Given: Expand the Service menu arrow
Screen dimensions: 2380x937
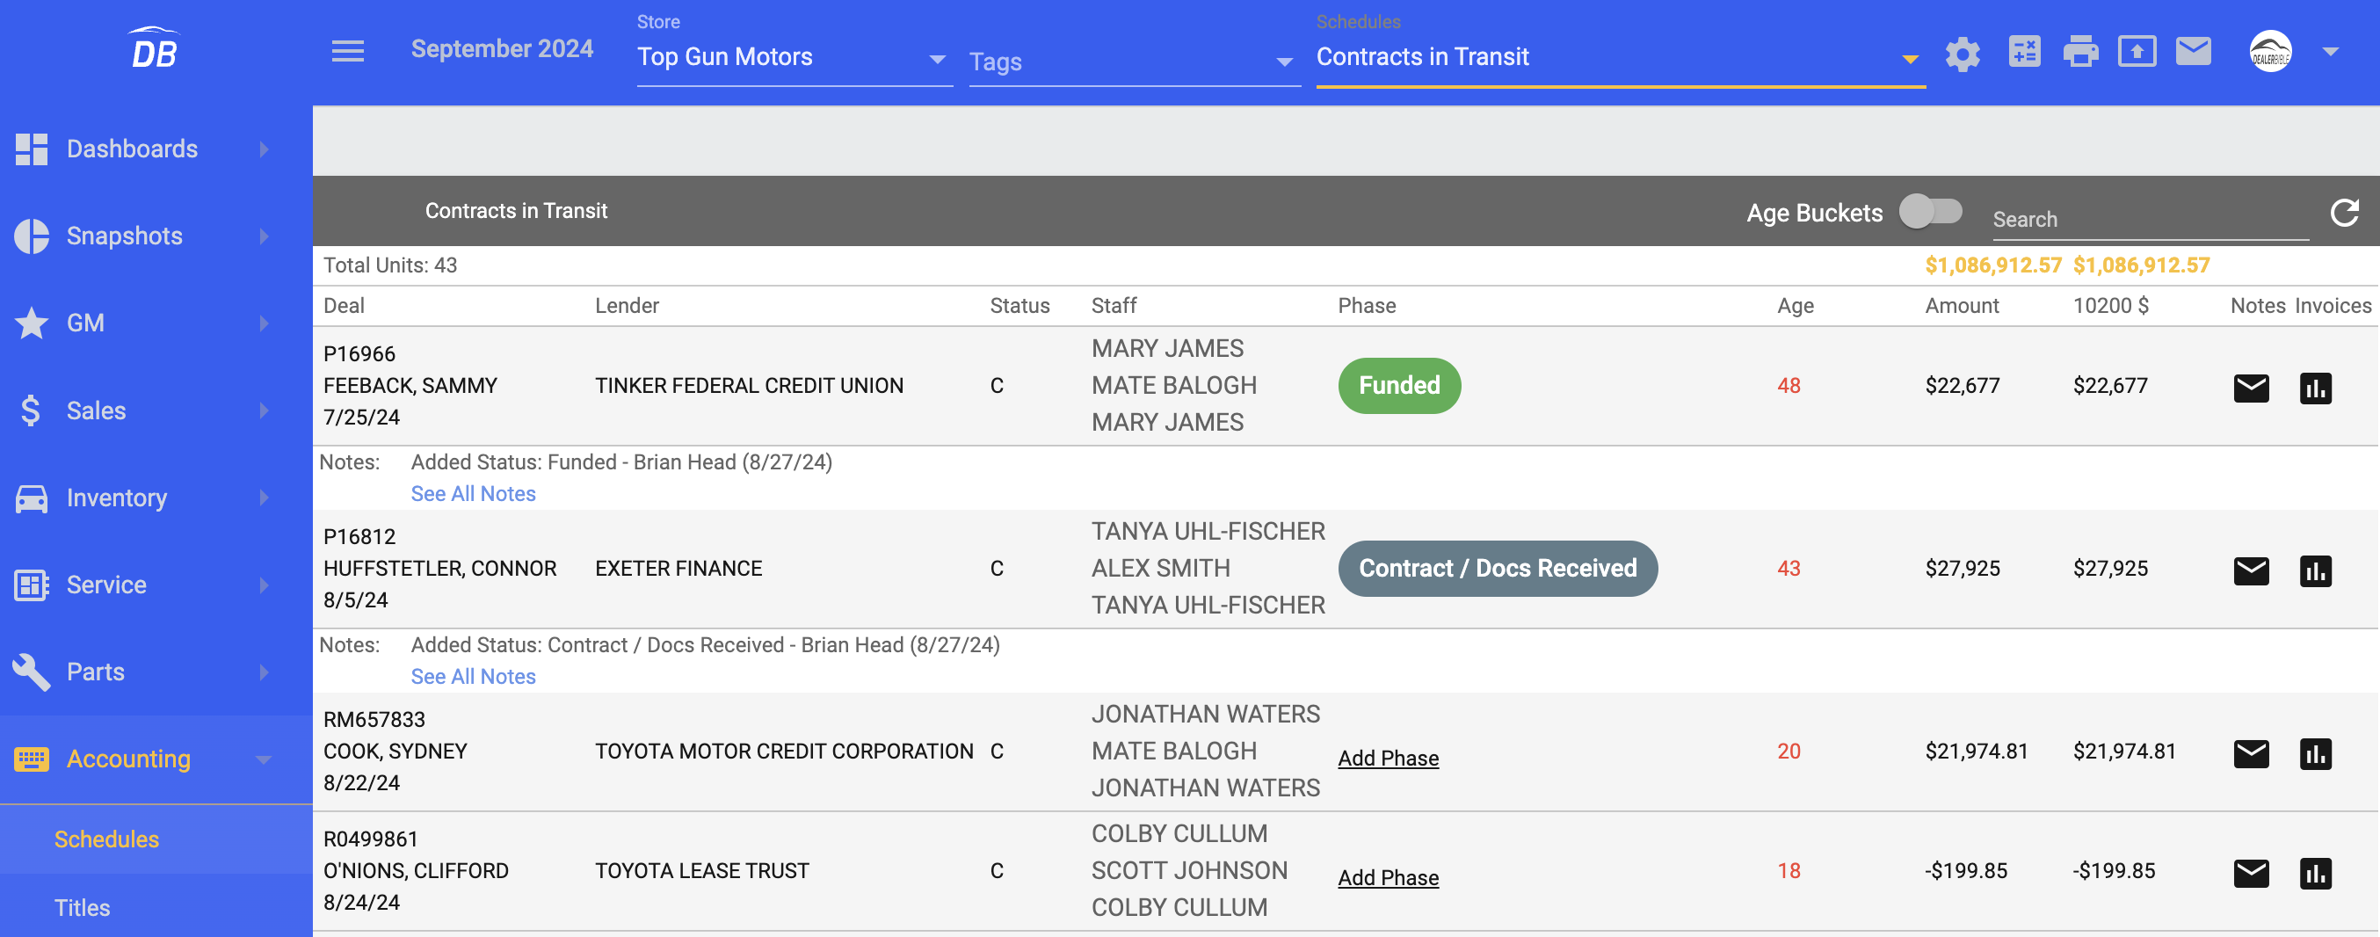Looking at the screenshot, I should click(x=265, y=585).
